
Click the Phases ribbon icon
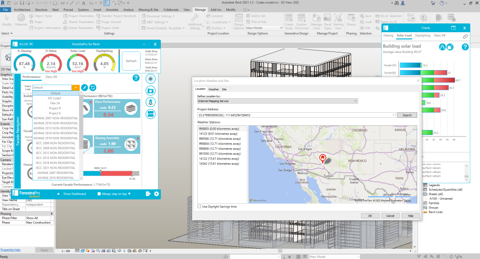(351, 20)
